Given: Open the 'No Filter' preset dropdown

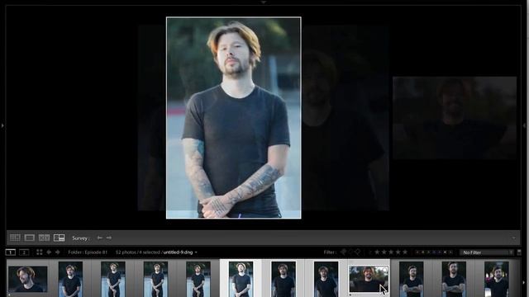Looking at the screenshot, I should pos(487,252).
